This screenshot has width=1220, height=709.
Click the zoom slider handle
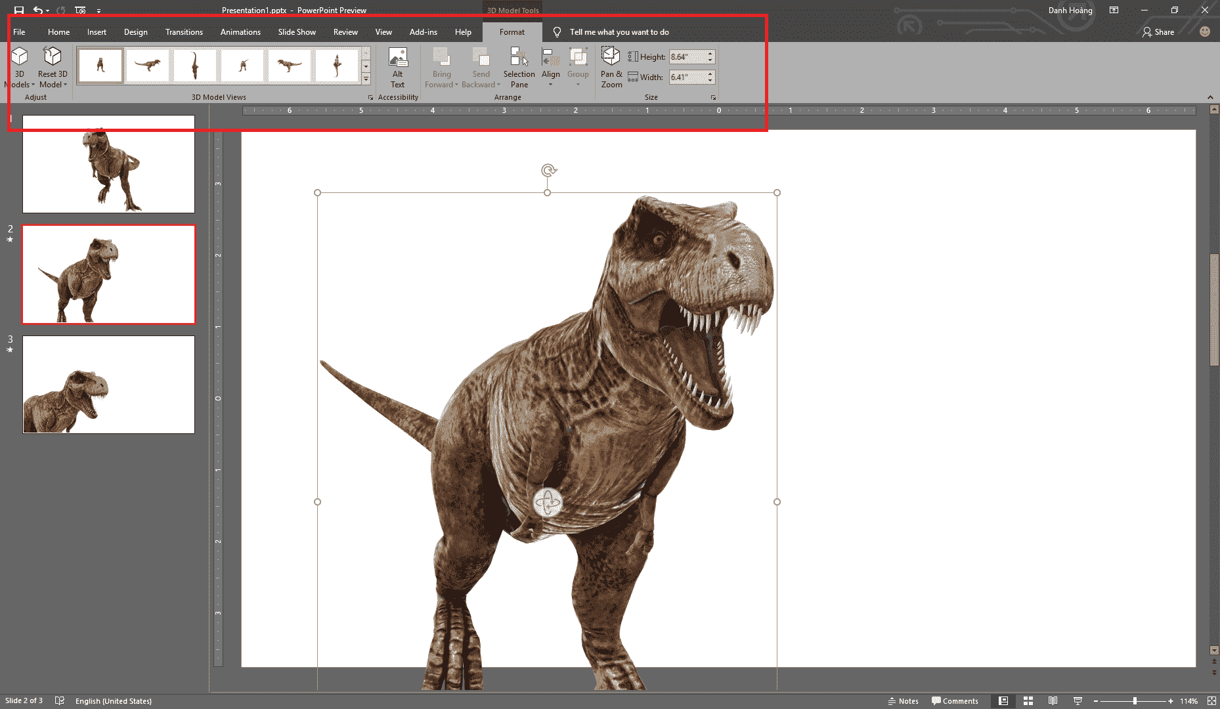(x=1135, y=701)
